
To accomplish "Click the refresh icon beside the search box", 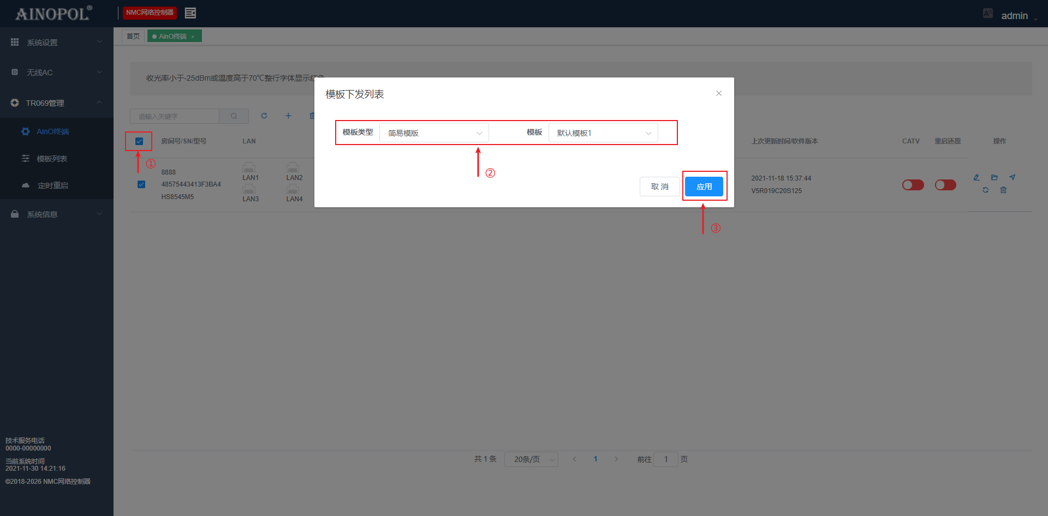I will pos(264,116).
